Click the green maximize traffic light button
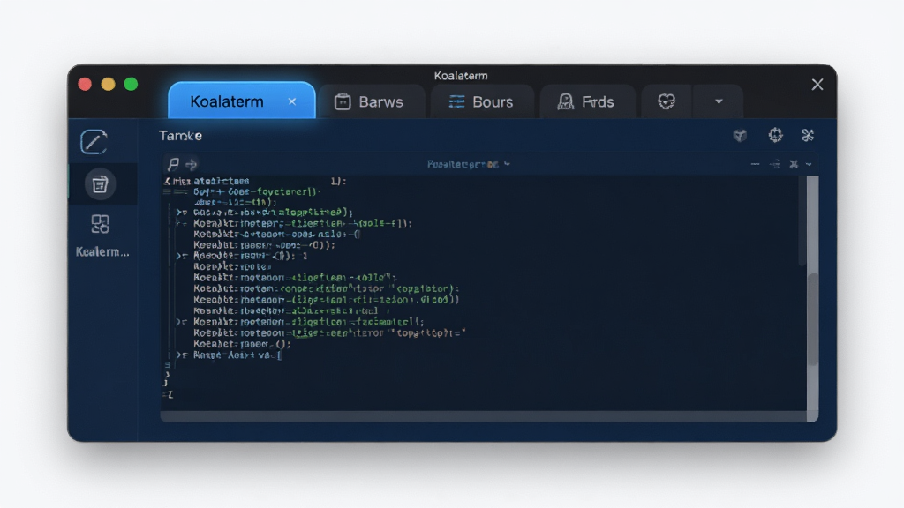The image size is (904, 508). pos(131,84)
